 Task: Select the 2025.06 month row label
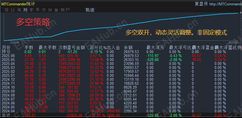click(8, 56)
